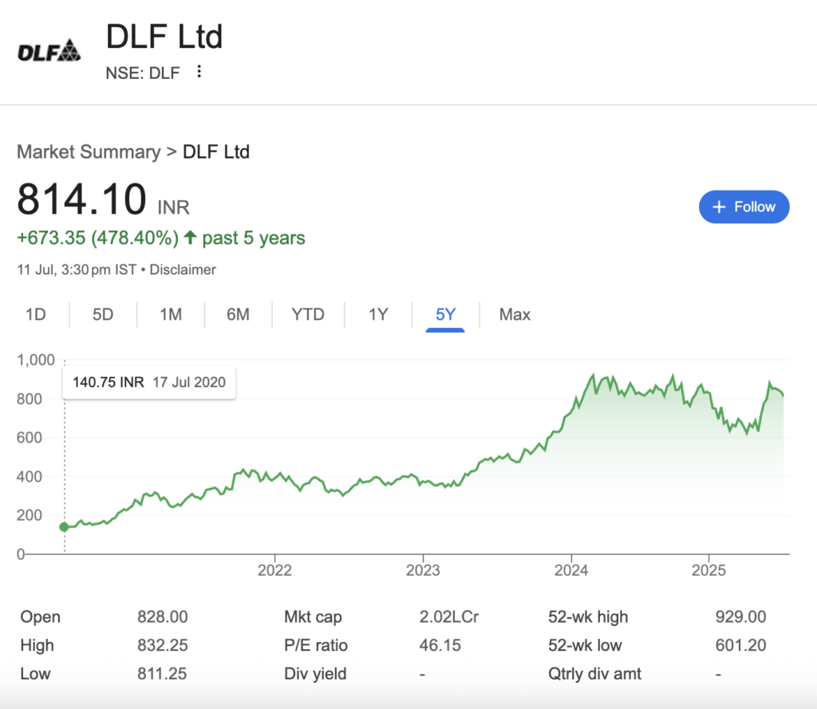Click the 2022 x-axis label
The height and width of the screenshot is (709, 817).
(274, 570)
